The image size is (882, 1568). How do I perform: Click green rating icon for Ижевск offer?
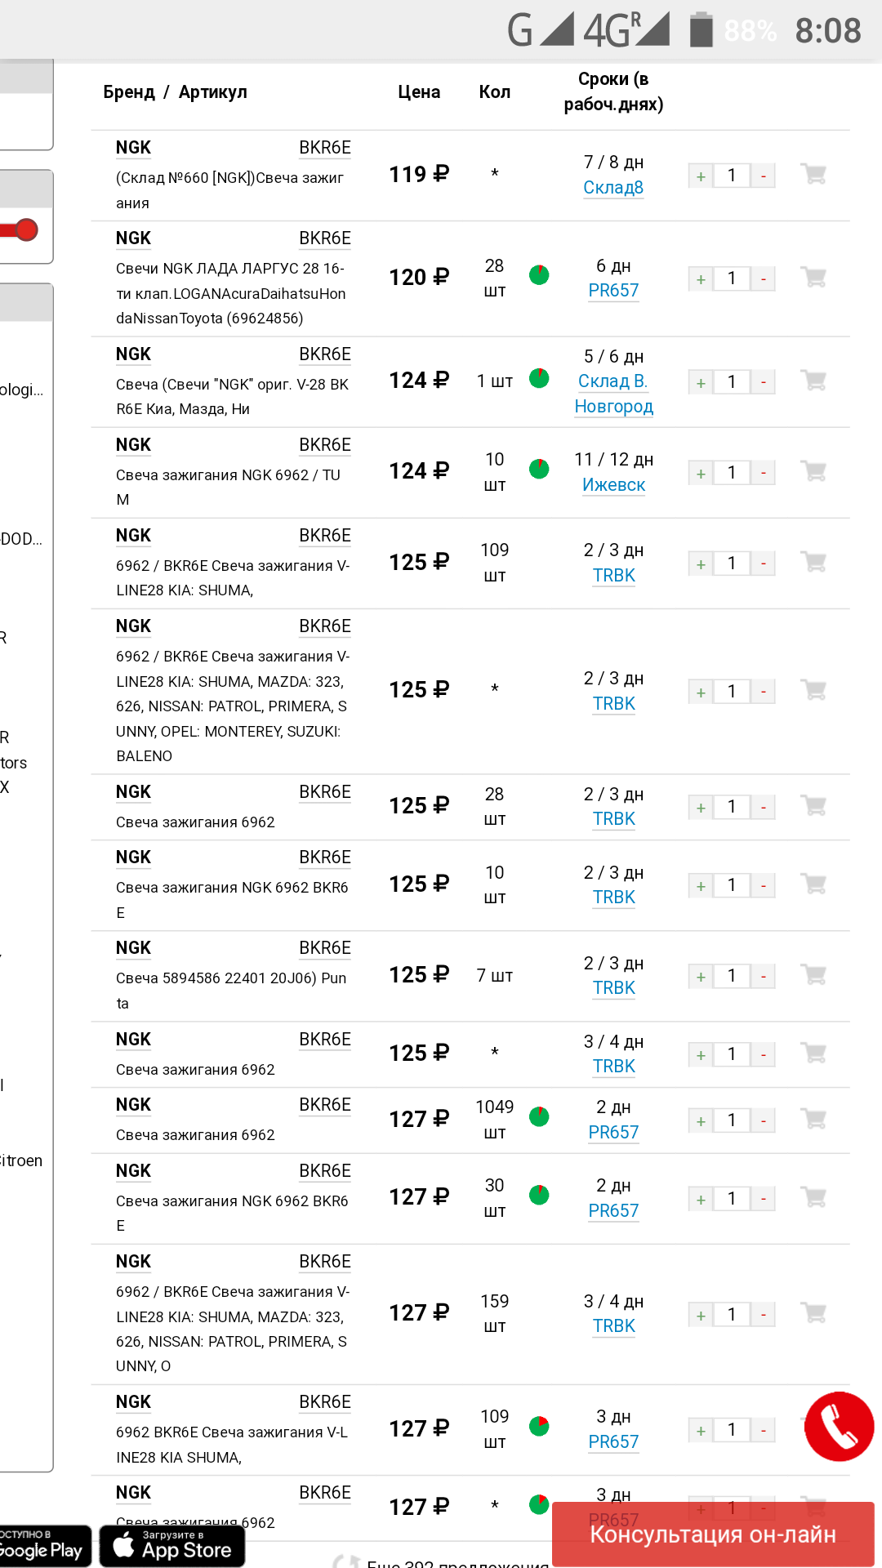[539, 469]
